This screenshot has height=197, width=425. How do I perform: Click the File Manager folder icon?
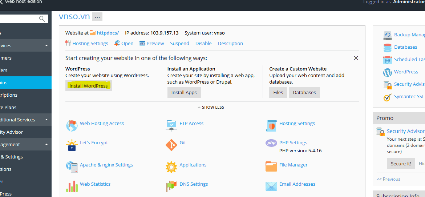click(x=271, y=166)
